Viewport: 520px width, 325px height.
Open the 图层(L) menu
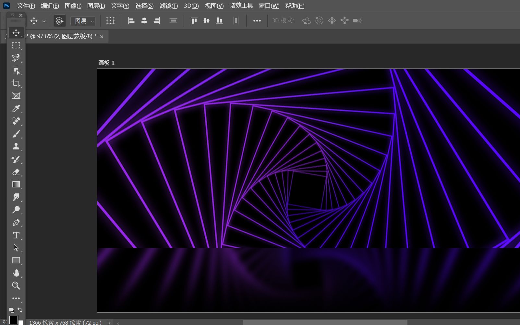point(96,6)
